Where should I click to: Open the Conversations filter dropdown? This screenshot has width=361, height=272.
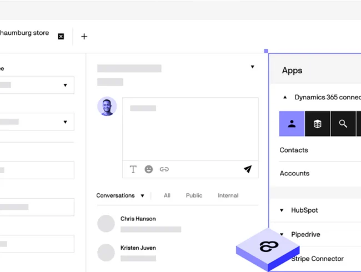coord(142,196)
